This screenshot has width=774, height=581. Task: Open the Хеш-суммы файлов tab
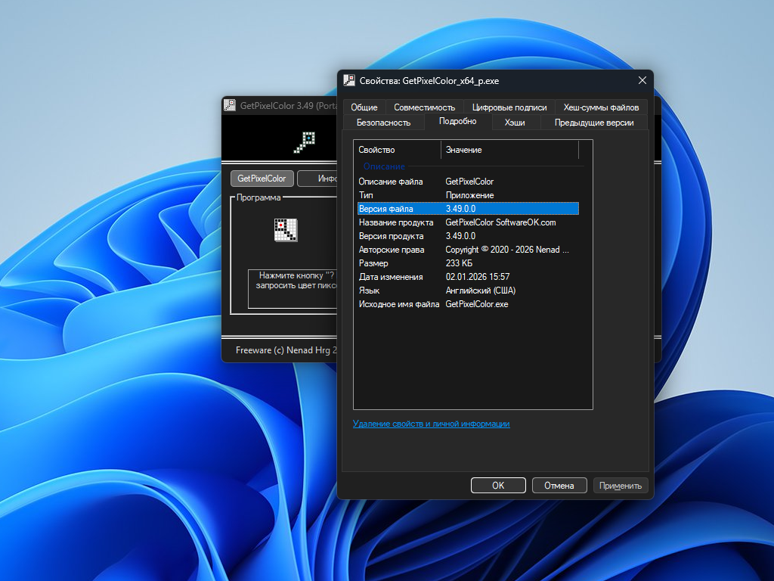601,107
